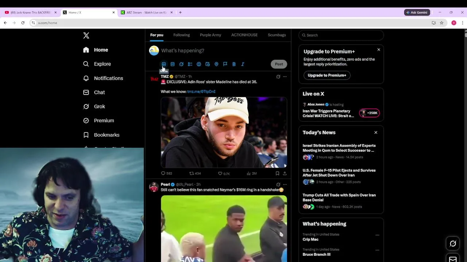Click the schedule post icon
467x262 pixels.
point(208,64)
